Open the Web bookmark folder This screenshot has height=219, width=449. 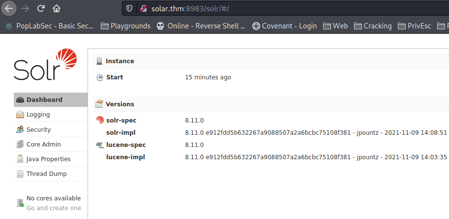[x=335, y=26]
